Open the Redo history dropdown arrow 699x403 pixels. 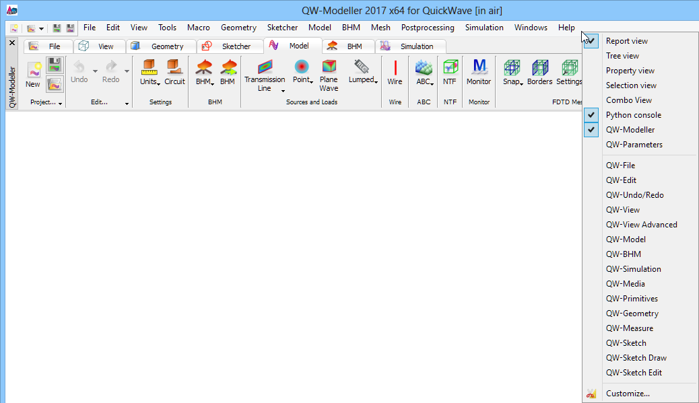click(127, 71)
